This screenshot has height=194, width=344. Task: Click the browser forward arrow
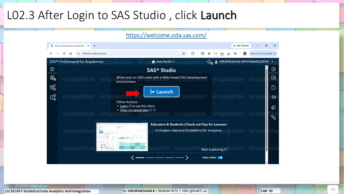(58, 53)
